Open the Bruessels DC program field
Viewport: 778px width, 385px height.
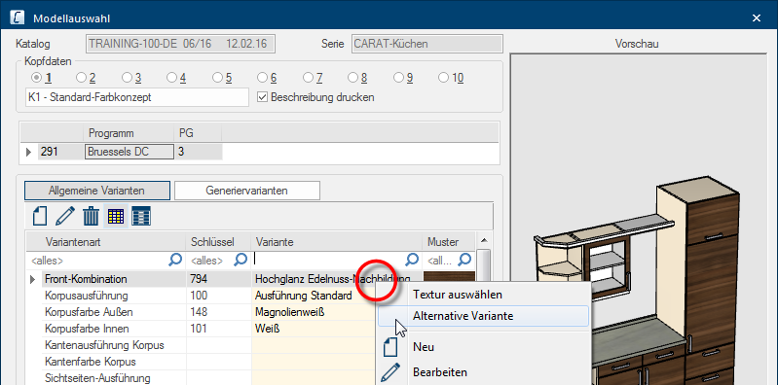click(x=130, y=152)
